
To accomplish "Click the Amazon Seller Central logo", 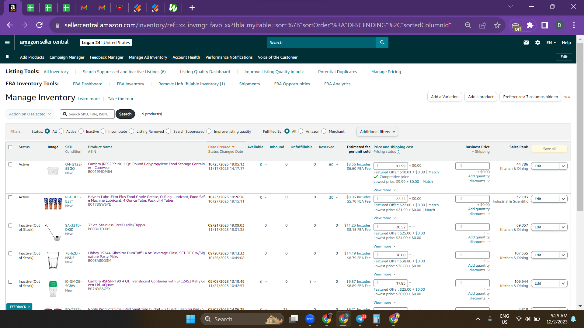I will 44,43.
